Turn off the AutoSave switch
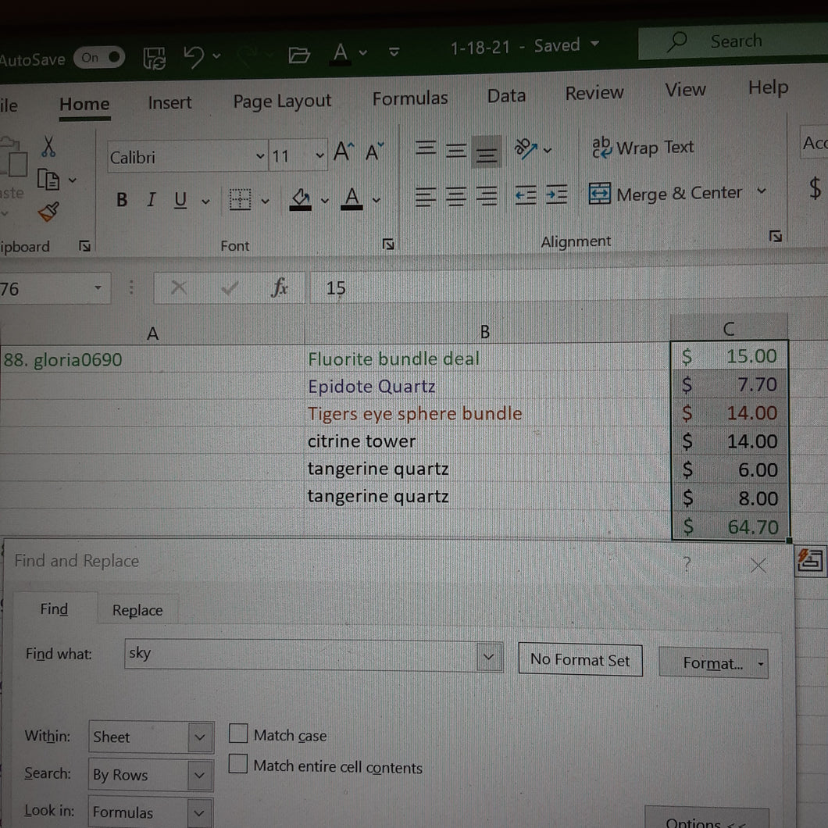828x828 pixels. tap(99, 58)
